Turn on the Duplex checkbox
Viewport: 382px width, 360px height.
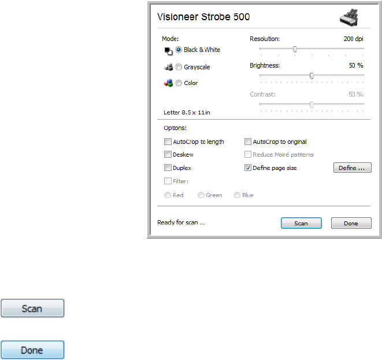pos(168,168)
